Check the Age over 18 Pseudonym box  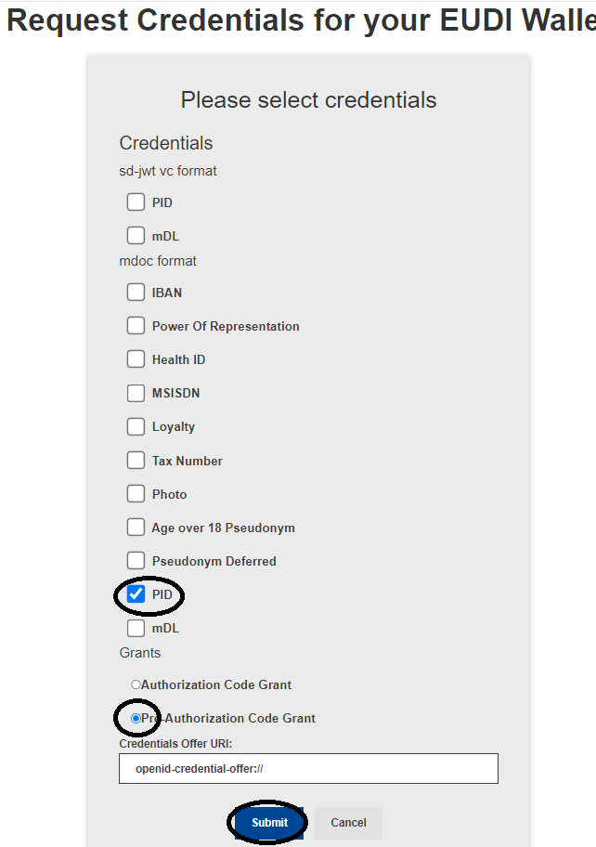coord(136,528)
